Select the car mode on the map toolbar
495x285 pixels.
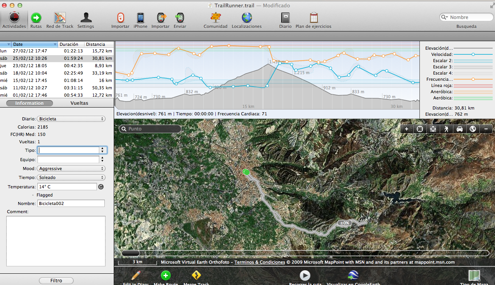click(x=460, y=129)
